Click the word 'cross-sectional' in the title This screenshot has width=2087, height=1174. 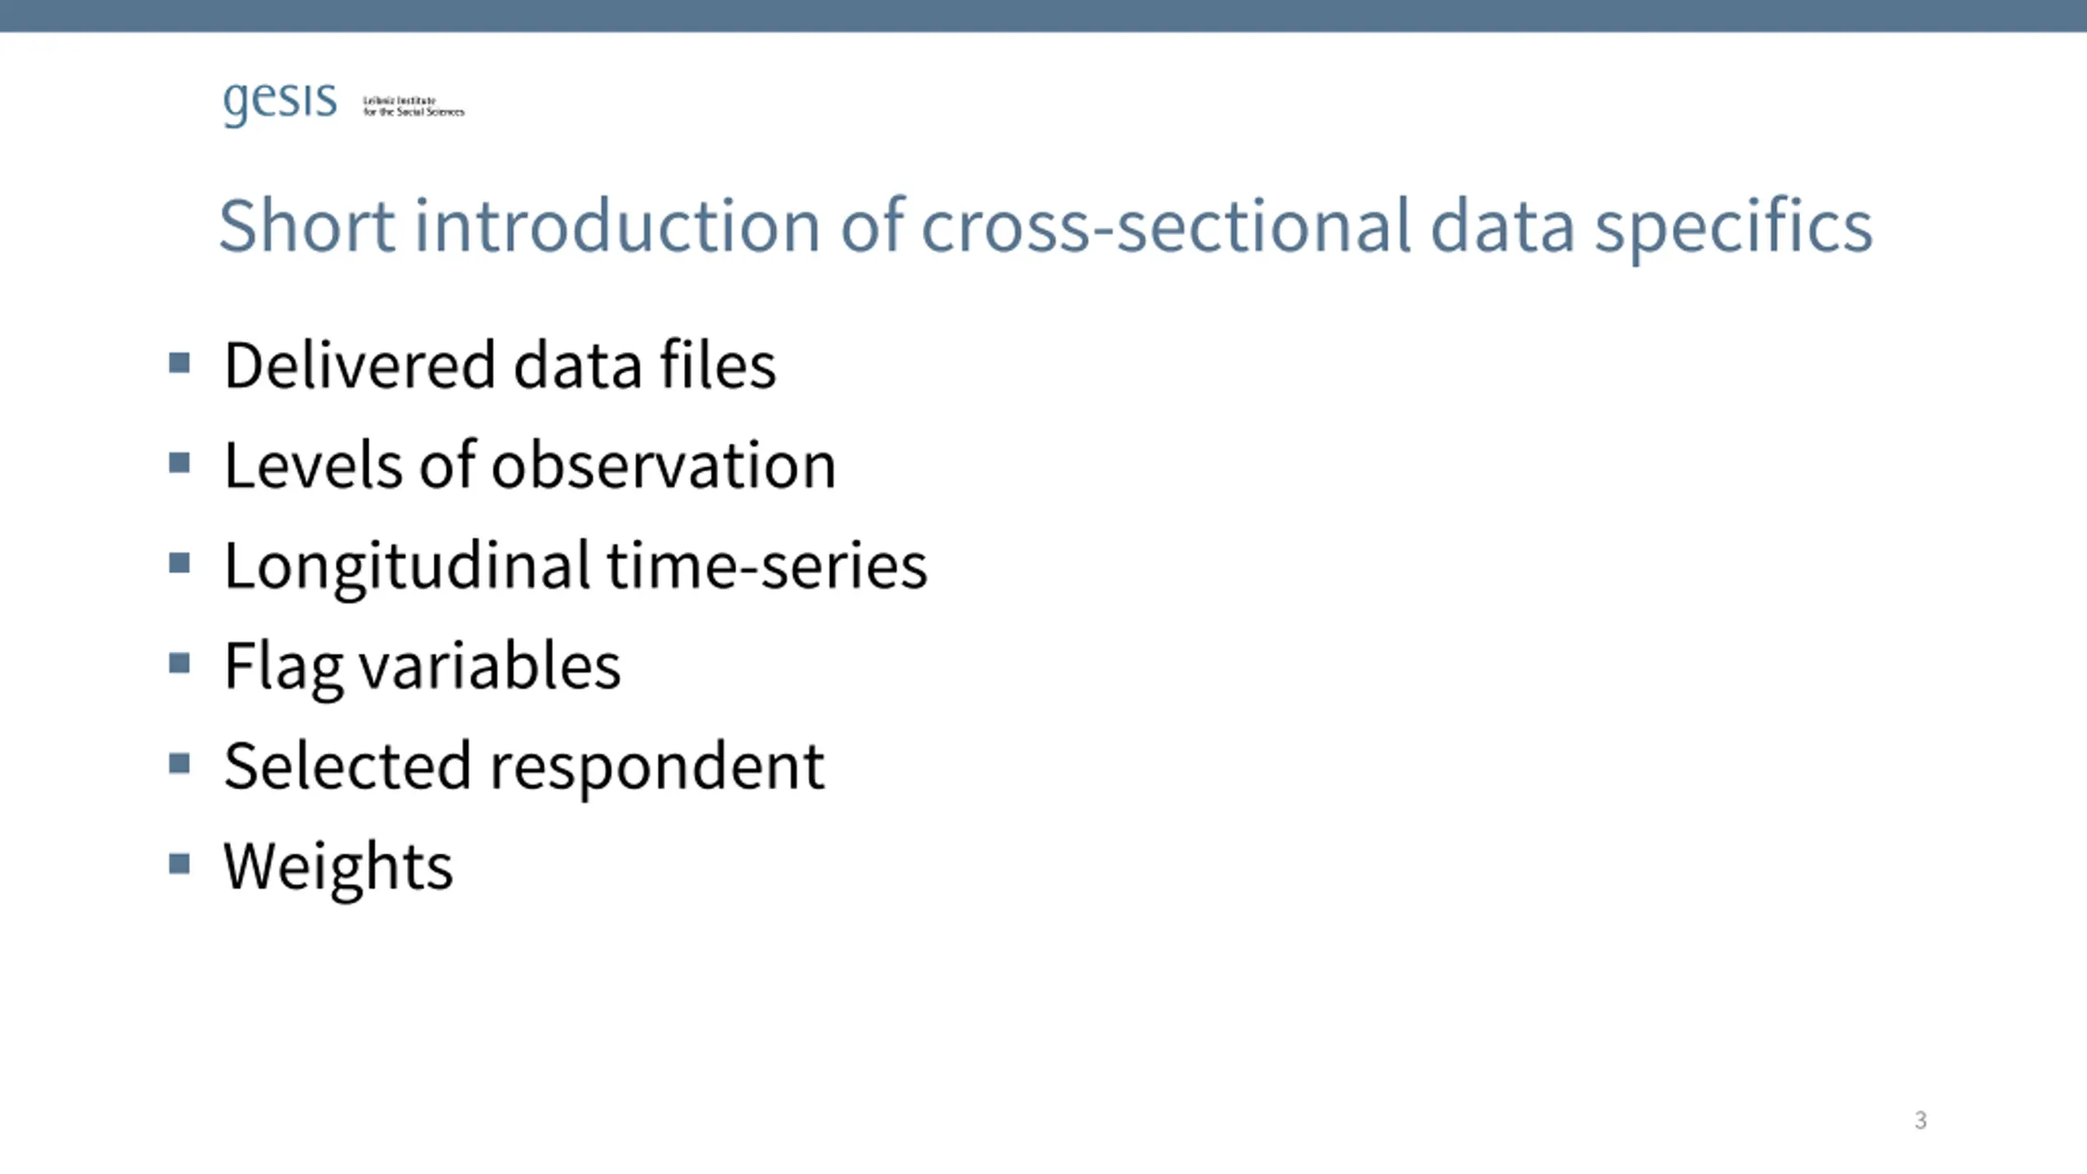click(x=1166, y=227)
